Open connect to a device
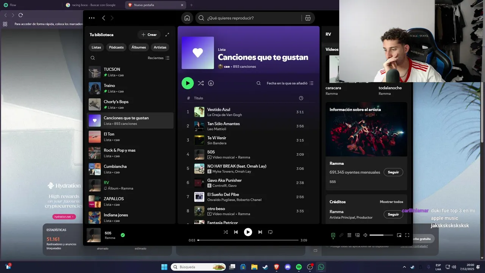Image resolution: width=485 pixels, height=273 pixels. [357, 235]
